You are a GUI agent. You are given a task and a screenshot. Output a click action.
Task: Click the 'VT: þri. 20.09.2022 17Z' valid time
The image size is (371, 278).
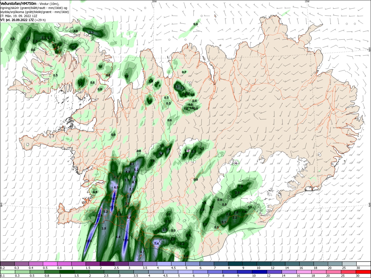17,20
